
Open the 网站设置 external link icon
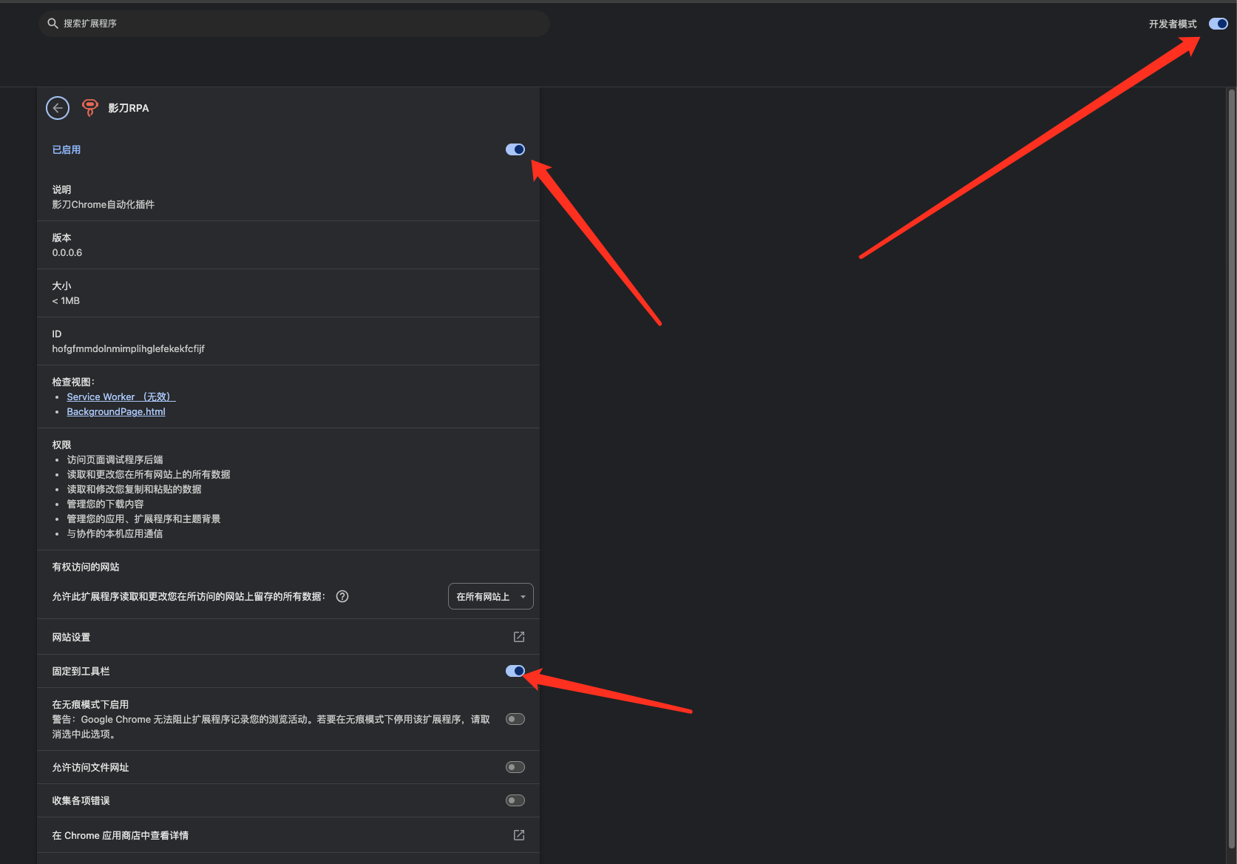[519, 637]
